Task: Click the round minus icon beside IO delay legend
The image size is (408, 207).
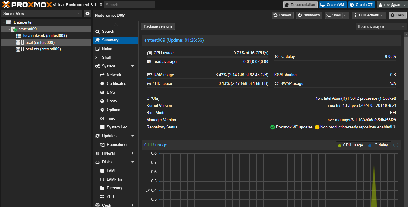Action: 396,145
